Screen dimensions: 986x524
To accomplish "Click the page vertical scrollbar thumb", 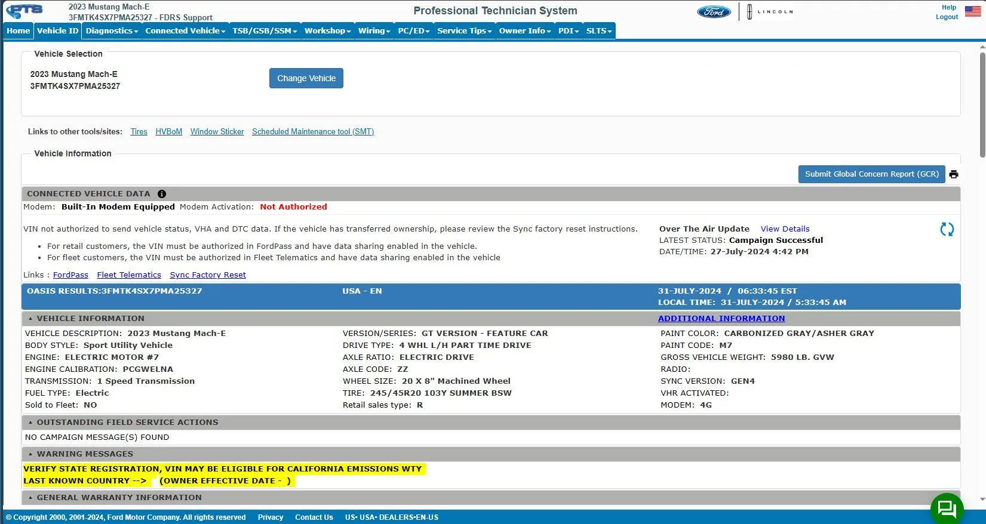I will (x=982, y=104).
